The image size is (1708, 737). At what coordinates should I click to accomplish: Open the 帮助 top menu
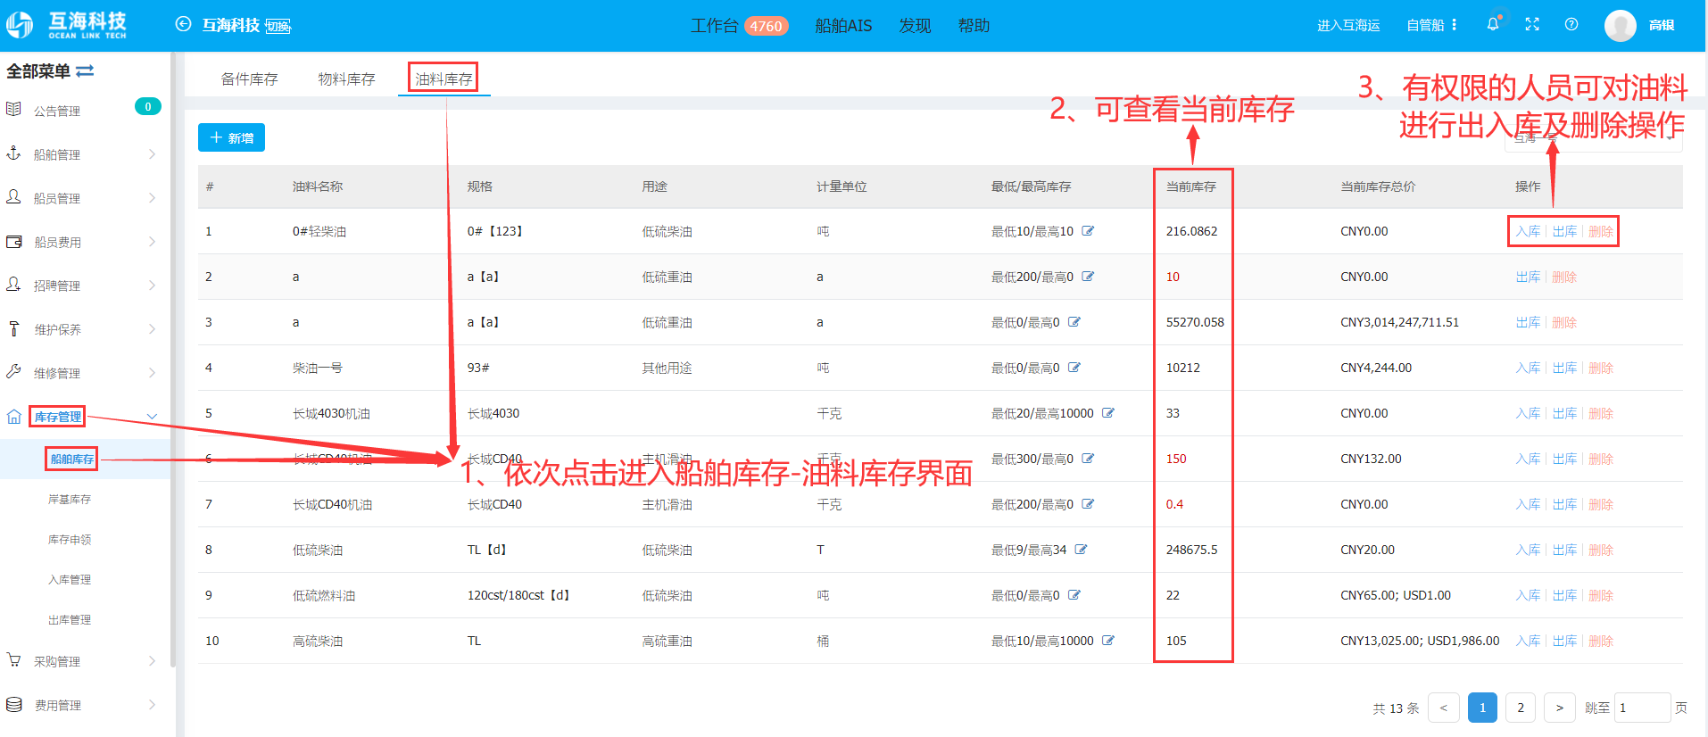point(974,26)
